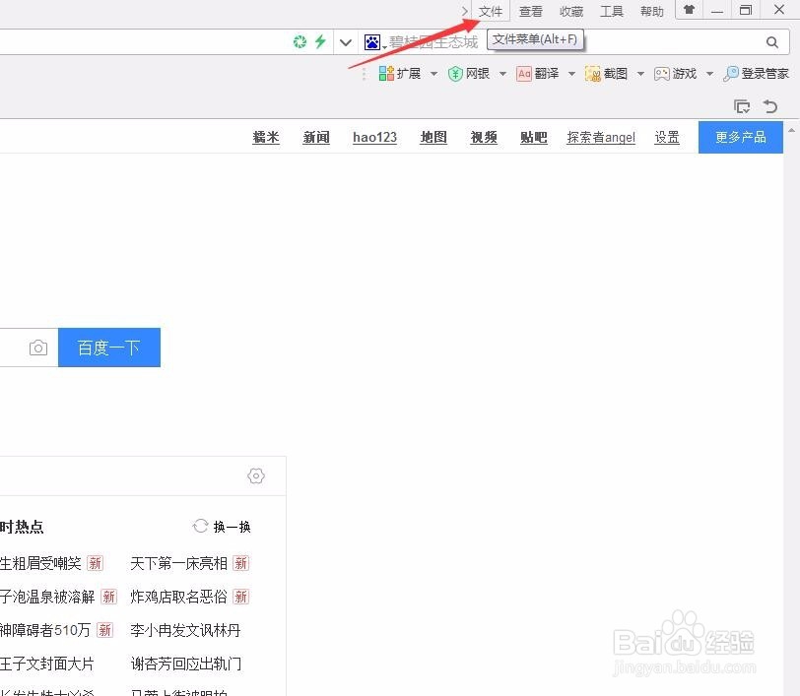
Task: Click the tab list window icon
Action: 742,106
